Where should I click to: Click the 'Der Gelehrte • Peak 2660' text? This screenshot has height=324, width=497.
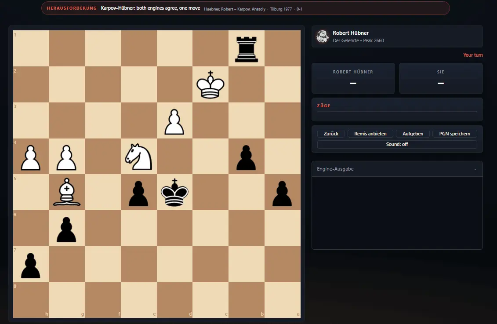(x=358, y=40)
